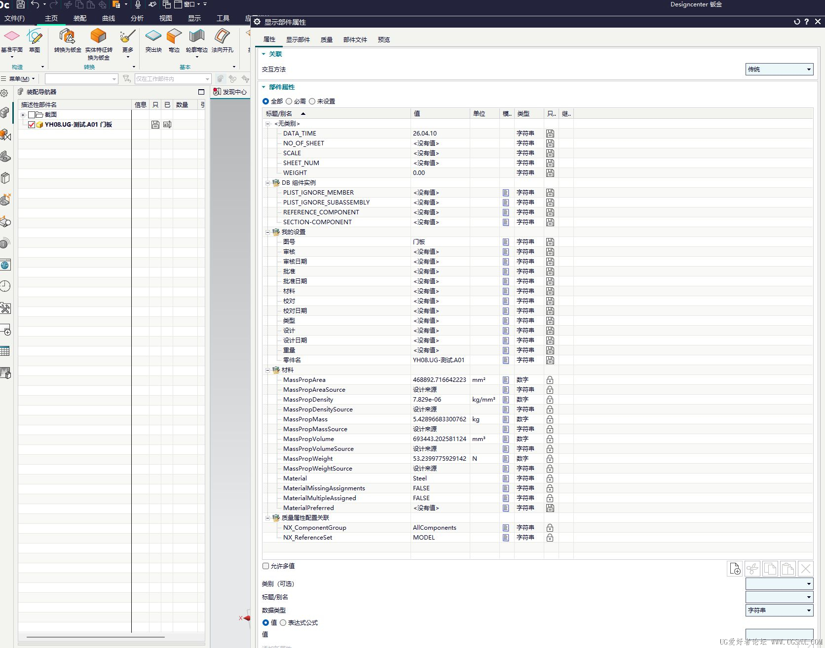Viewport: 825px width, 648px height.
Task: Click the 值 input field at bottom
Action: pos(779,634)
